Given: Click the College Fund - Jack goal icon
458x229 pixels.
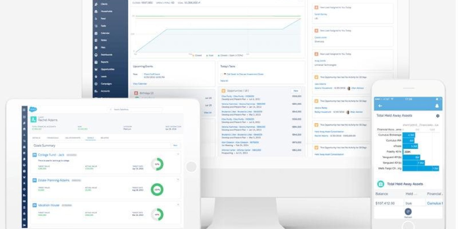Looking at the screenshot, I should pyautogui.click(x=35, y=155).
